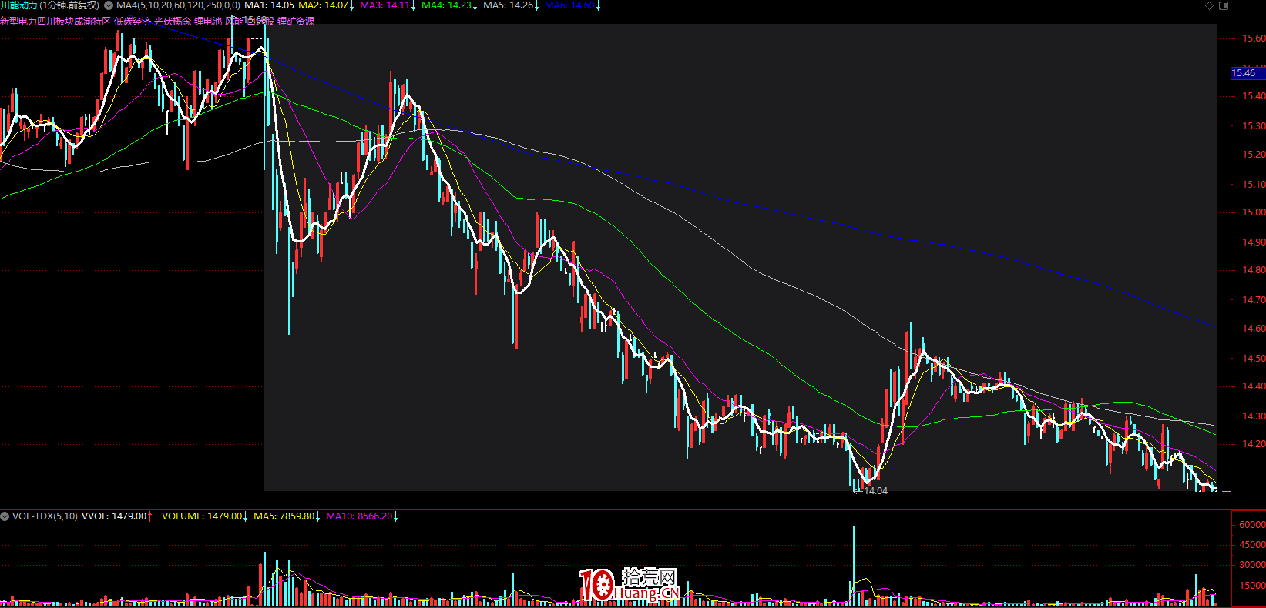Click the 14.04 low price label
1266x608 pixels.
(875, 491)
